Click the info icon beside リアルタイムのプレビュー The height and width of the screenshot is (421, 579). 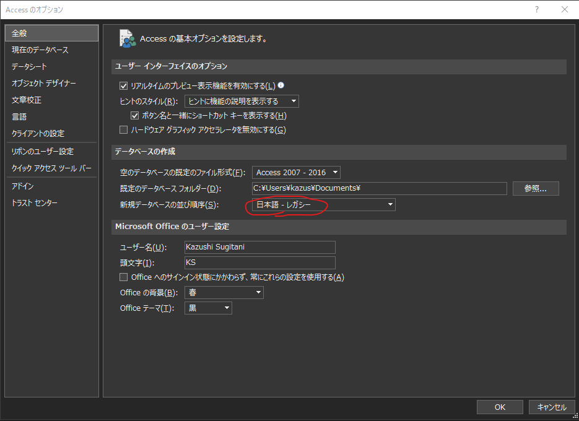[281, 85]
